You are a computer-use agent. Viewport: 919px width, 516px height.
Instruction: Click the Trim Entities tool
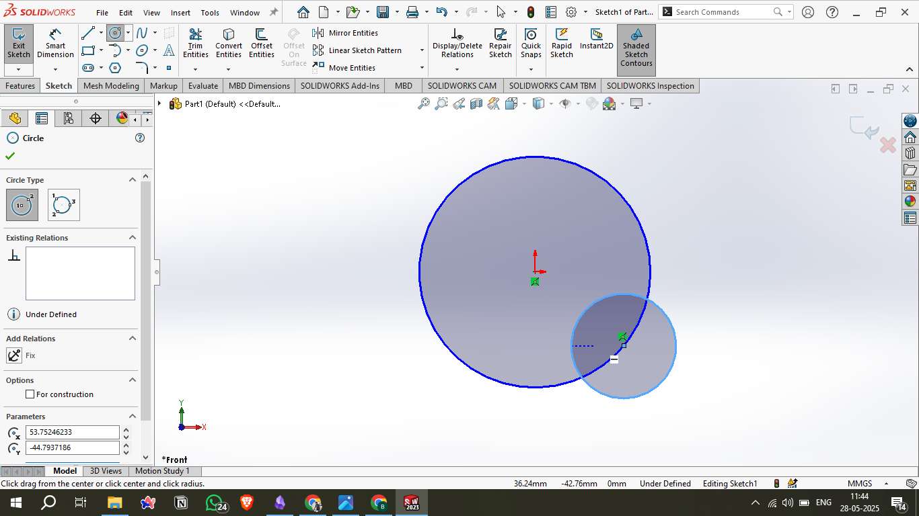tap(195, 44)
